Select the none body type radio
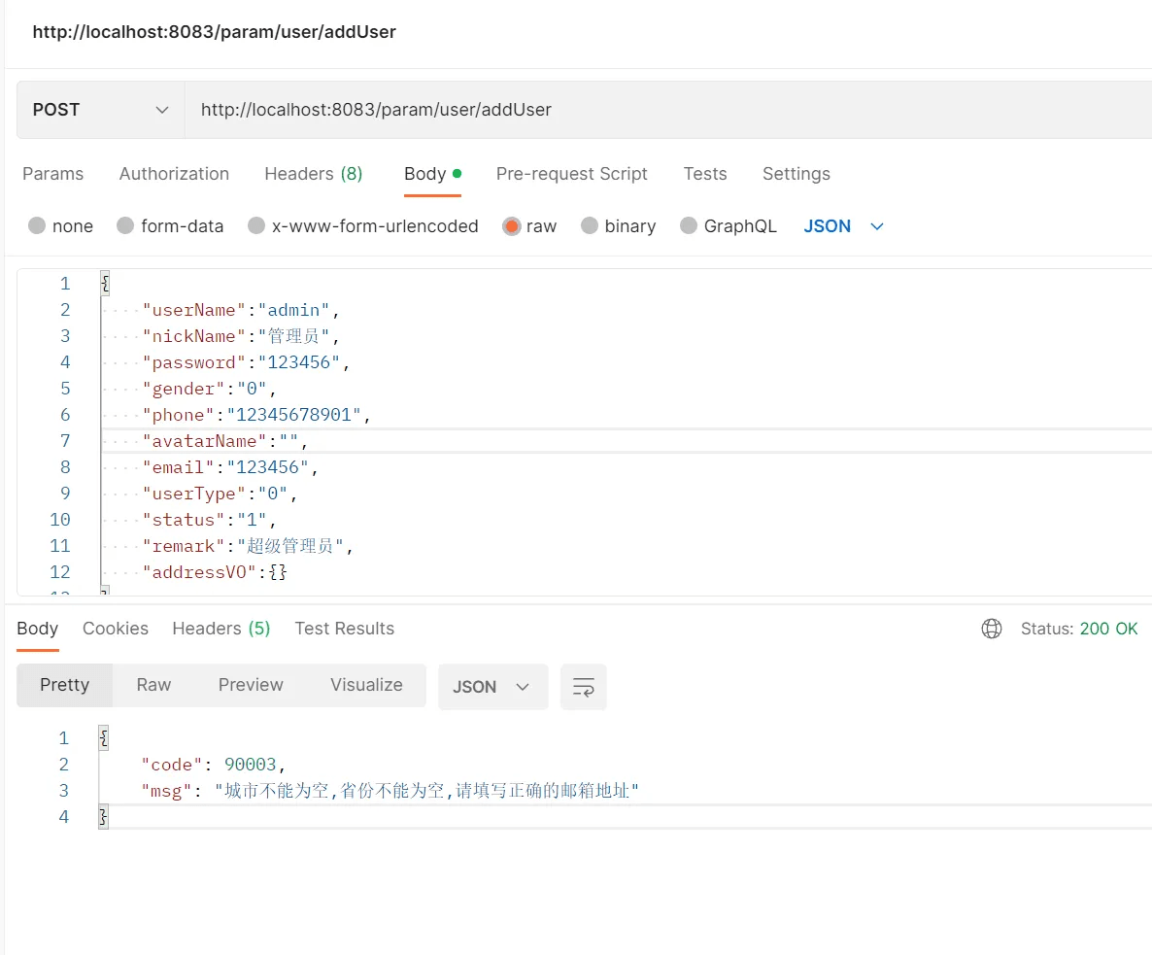 pyautogui.click(x=38, y=226)
